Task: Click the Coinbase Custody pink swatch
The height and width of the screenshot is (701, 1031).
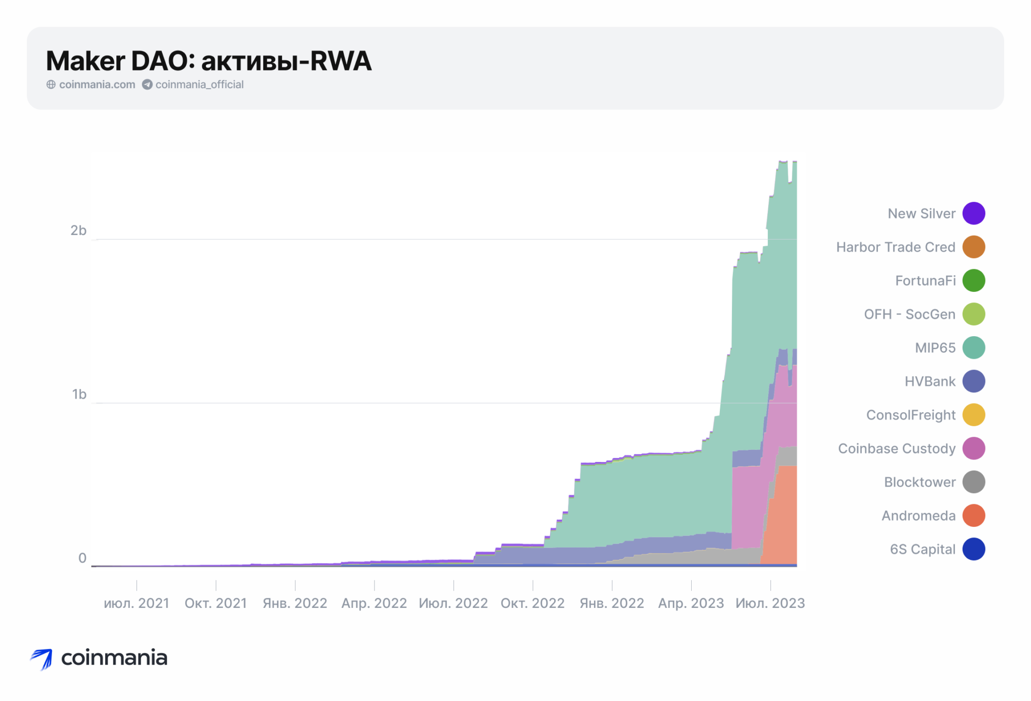Action: pyautogui.click(x=974, y=448)
